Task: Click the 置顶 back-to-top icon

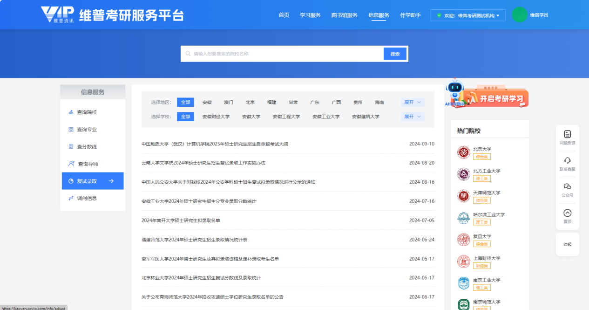Action: point(567,213)
